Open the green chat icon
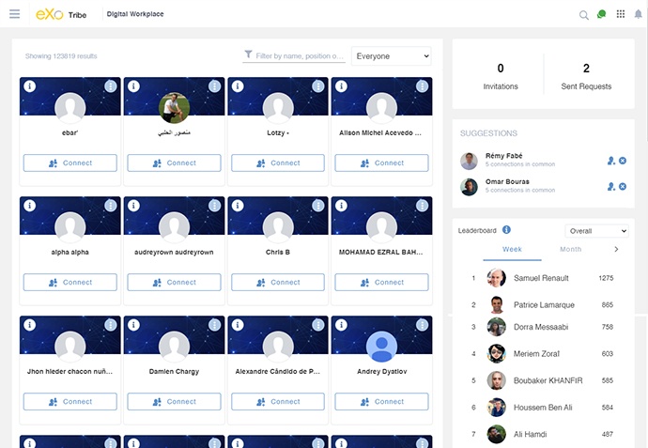This screenshot has width=648, height=448. (x=601, y=14)
